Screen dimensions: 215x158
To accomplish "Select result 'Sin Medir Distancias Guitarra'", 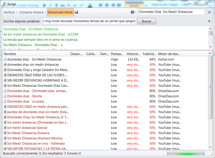I will [x=28, y=133].
